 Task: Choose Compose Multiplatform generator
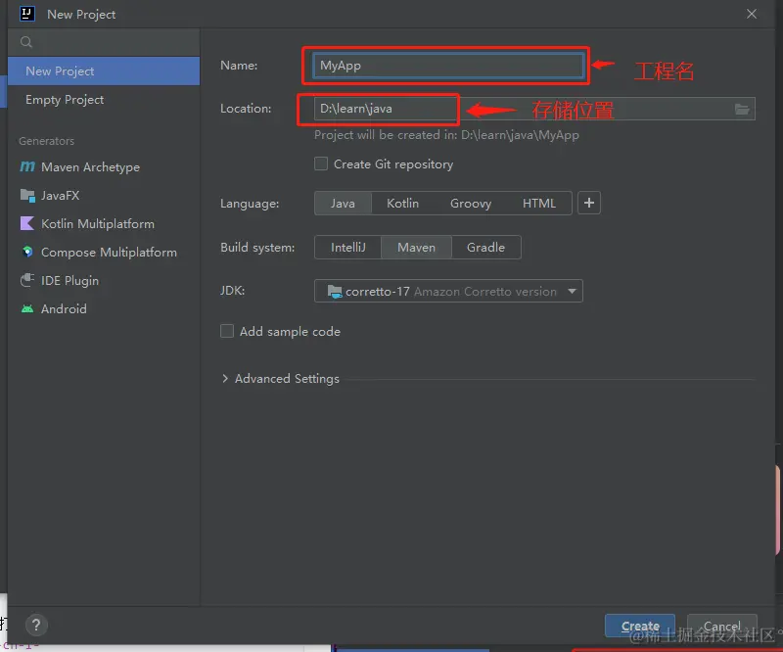(x=104, y=253)
